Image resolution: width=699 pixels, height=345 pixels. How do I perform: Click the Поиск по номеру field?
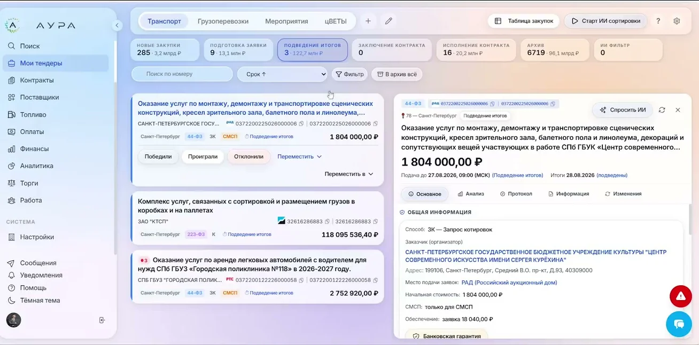click(x=182, y=74)
